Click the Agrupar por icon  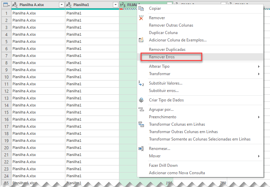click(141, 110)
